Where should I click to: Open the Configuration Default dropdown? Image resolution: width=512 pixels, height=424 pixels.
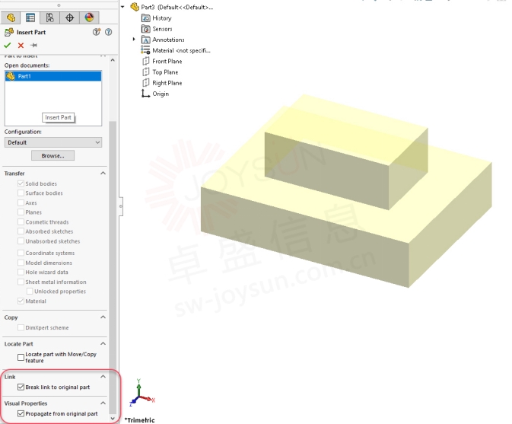pyautogui.click(x=53, y=142)
